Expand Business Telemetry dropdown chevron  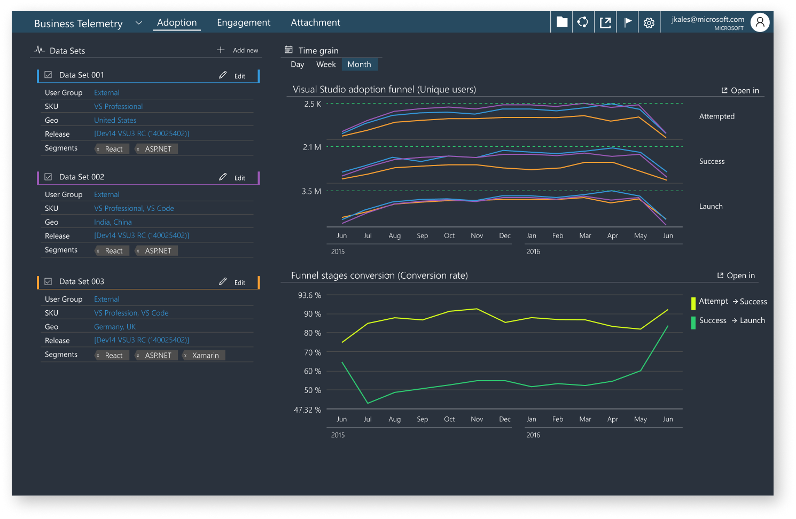pyautogui.click(x=139, y=23)
